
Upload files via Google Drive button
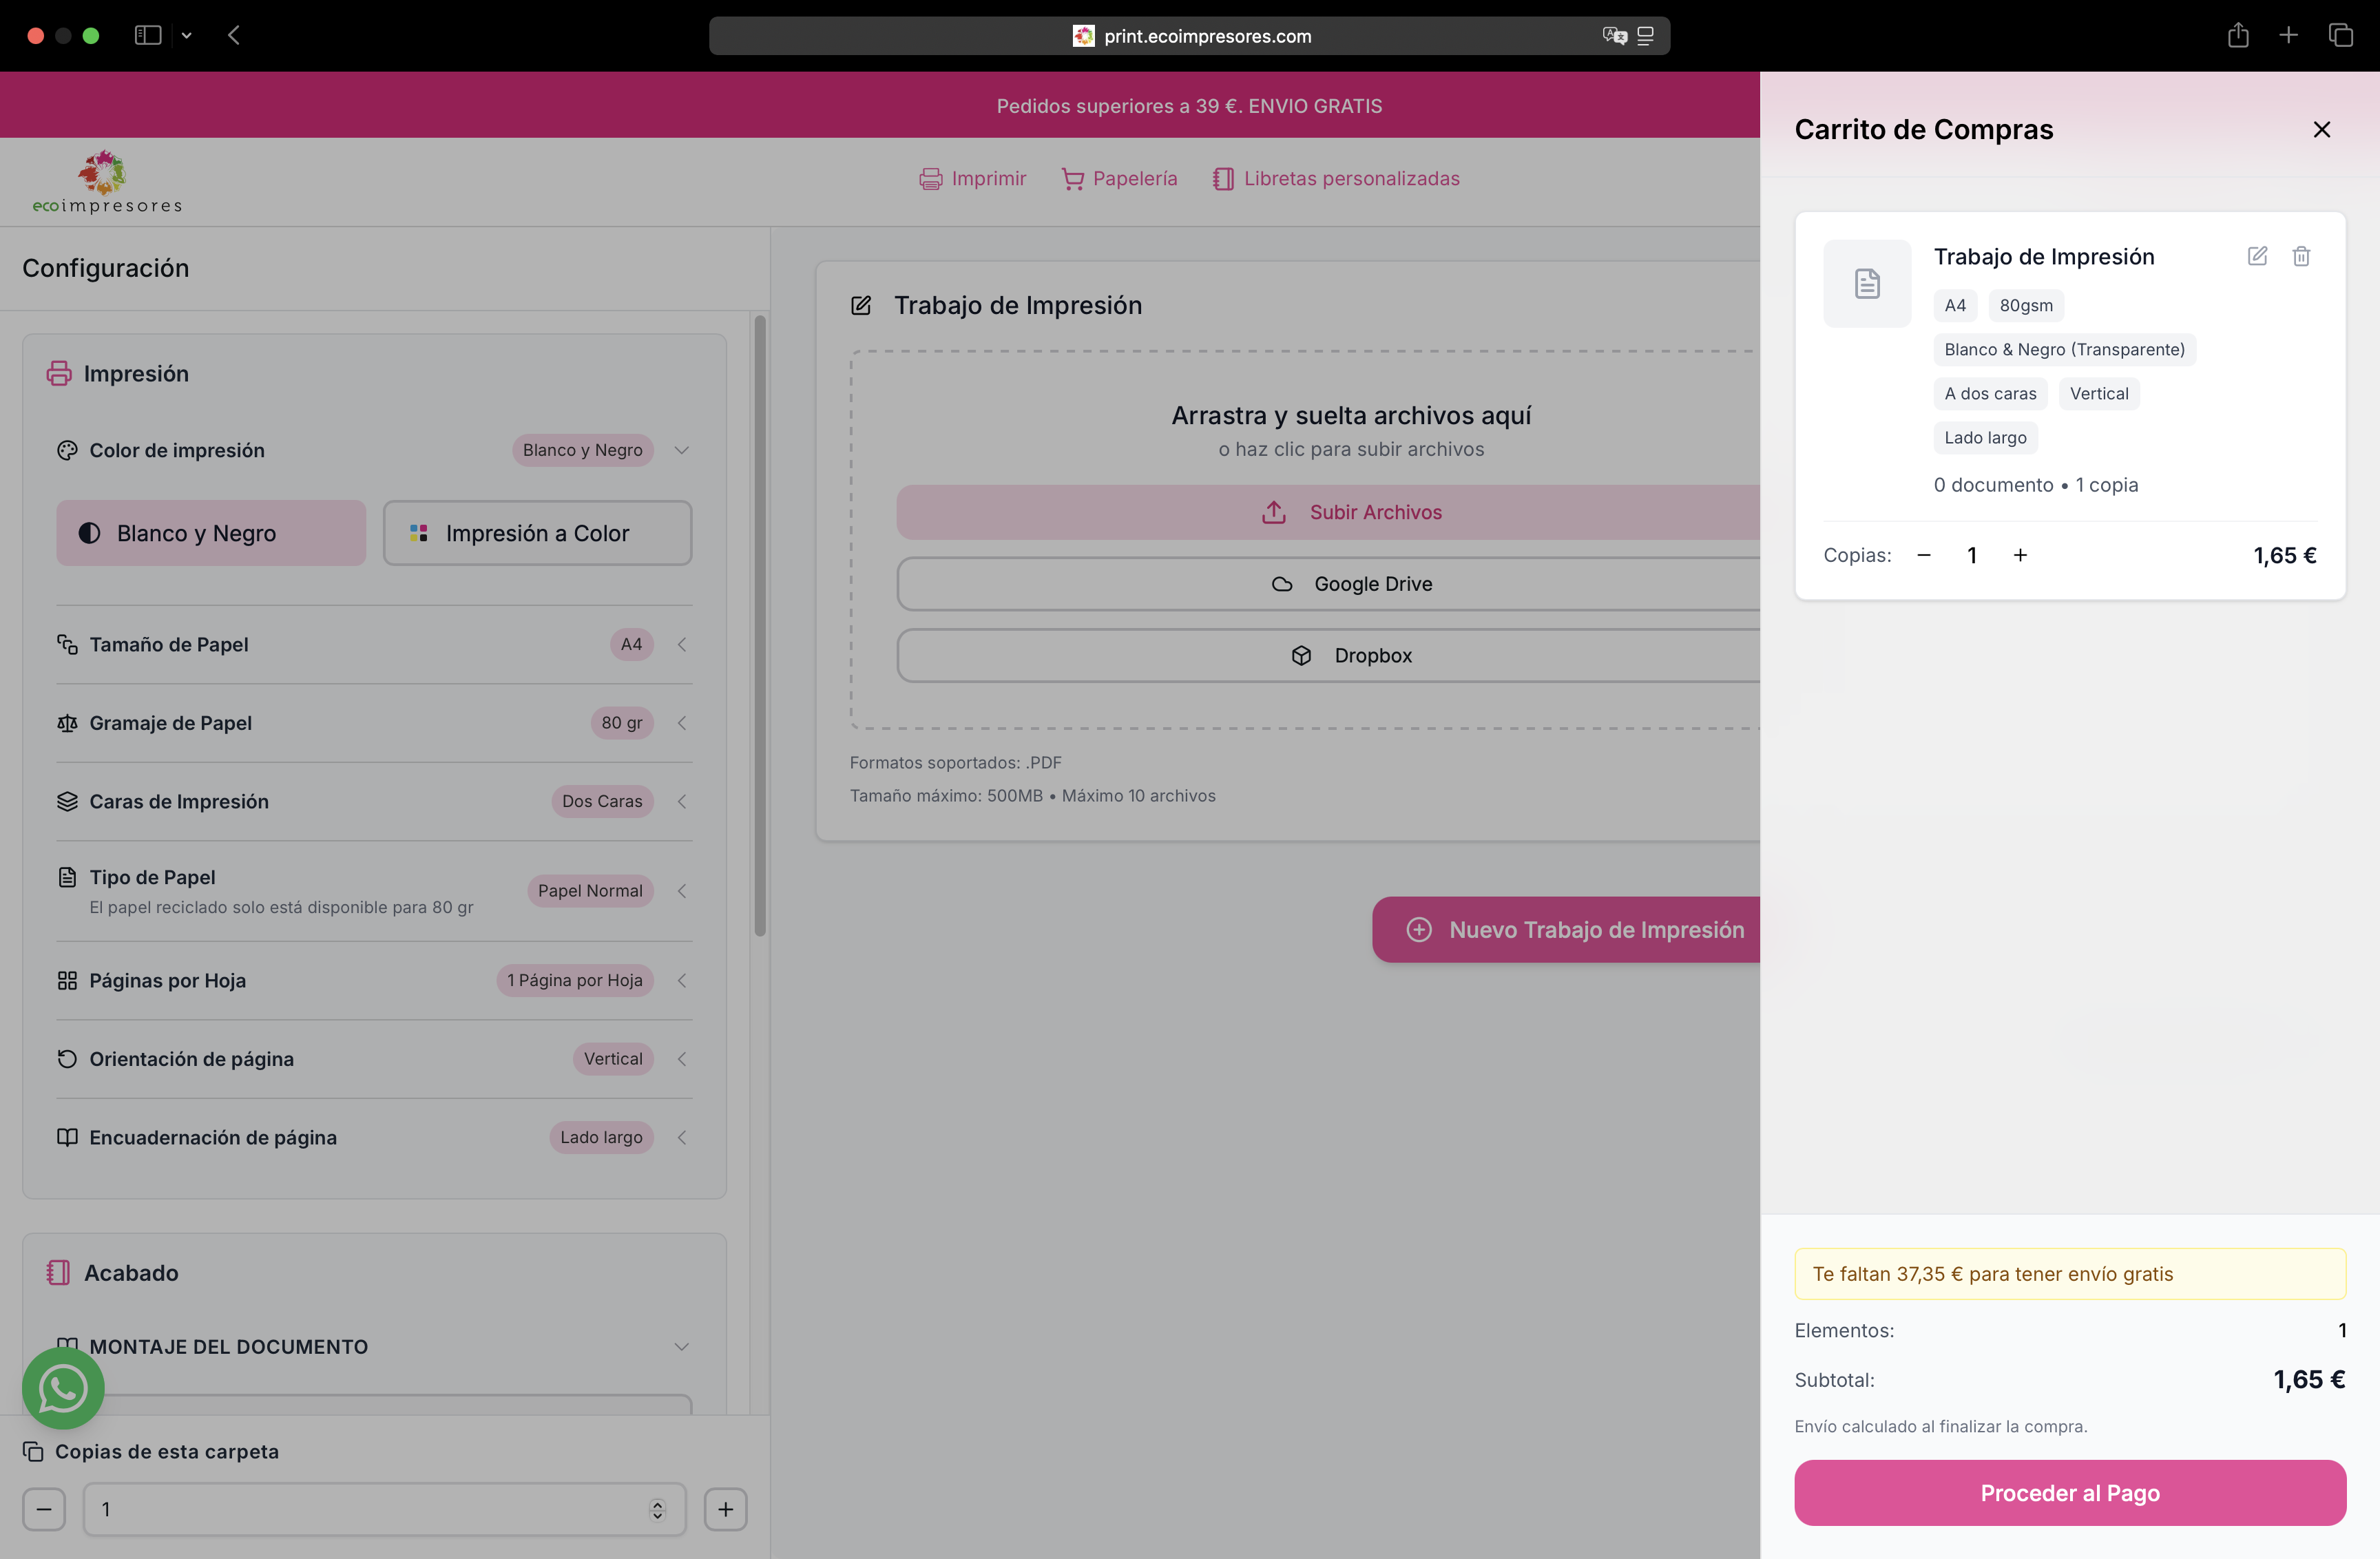pos(1351,583)
